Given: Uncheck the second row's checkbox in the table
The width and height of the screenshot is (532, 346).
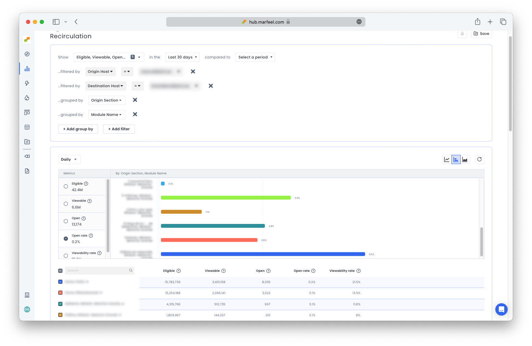Looking at the screenshot, I should 60,293.
